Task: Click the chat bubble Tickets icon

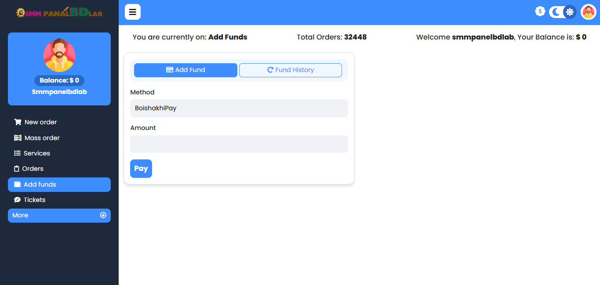Action: (x=17, y=200)
